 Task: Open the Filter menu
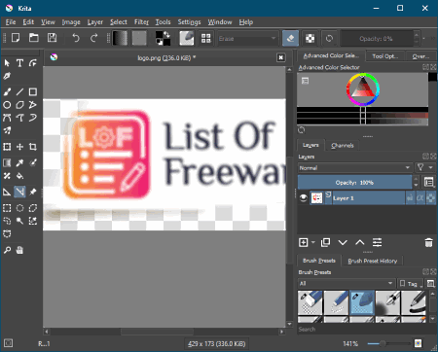pos(141,22)
